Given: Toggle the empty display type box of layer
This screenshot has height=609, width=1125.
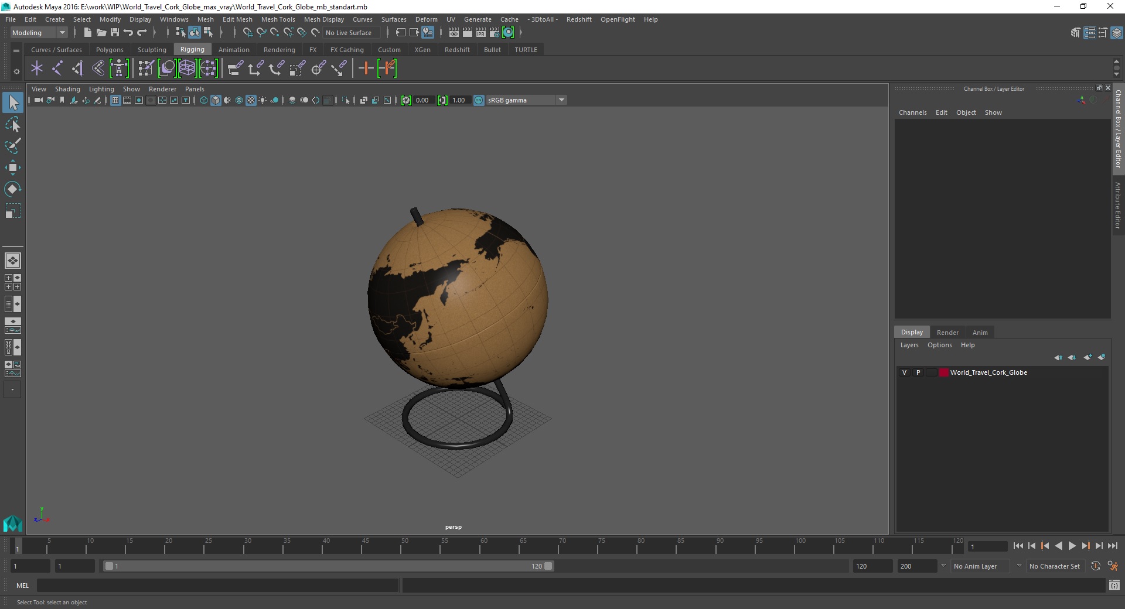Looking at the screenshot, I should 931,372.
